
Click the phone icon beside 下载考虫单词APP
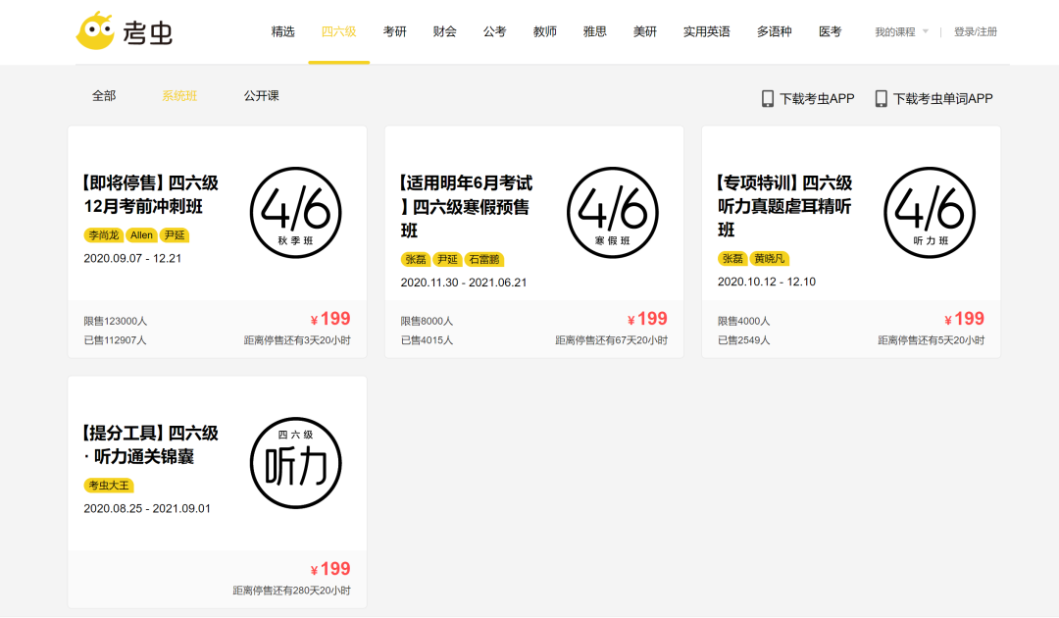click(x=880, y=98)
